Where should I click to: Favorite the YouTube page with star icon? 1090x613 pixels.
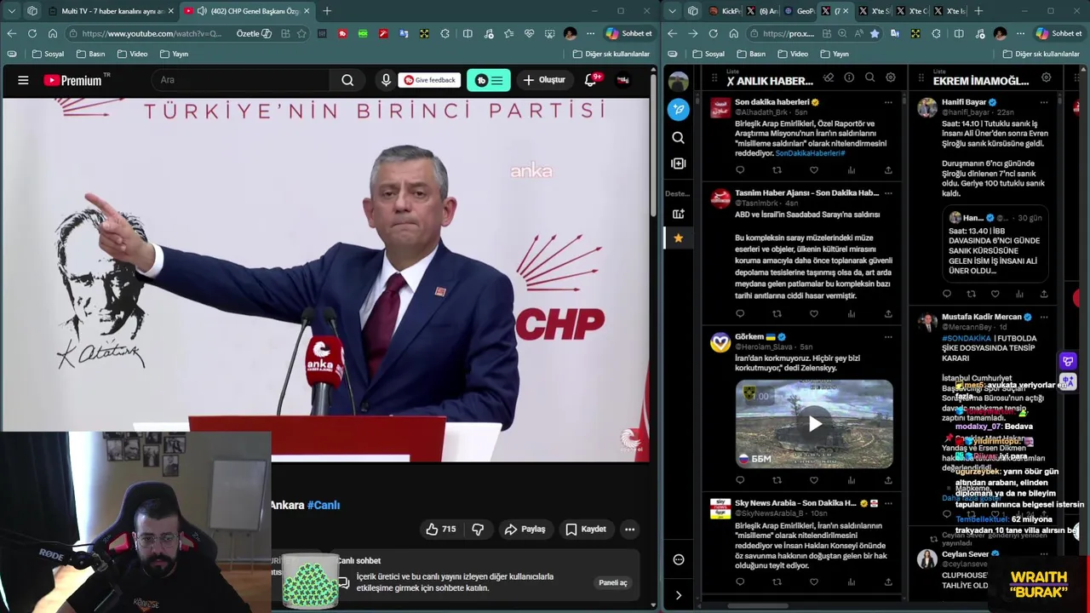(x=301, y=33)
